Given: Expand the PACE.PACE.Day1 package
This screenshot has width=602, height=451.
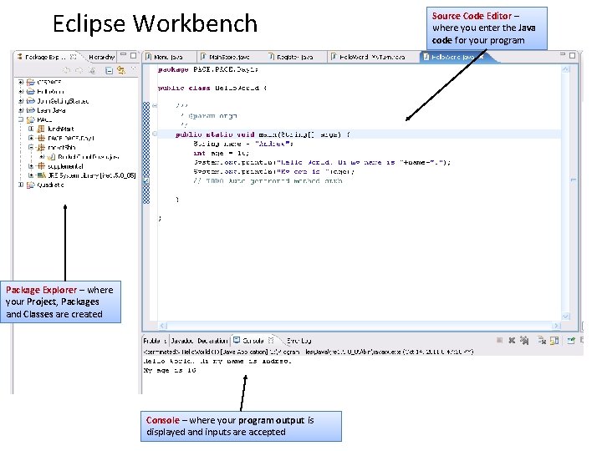Looking at the screenshot, I should (x=31, y=138).
